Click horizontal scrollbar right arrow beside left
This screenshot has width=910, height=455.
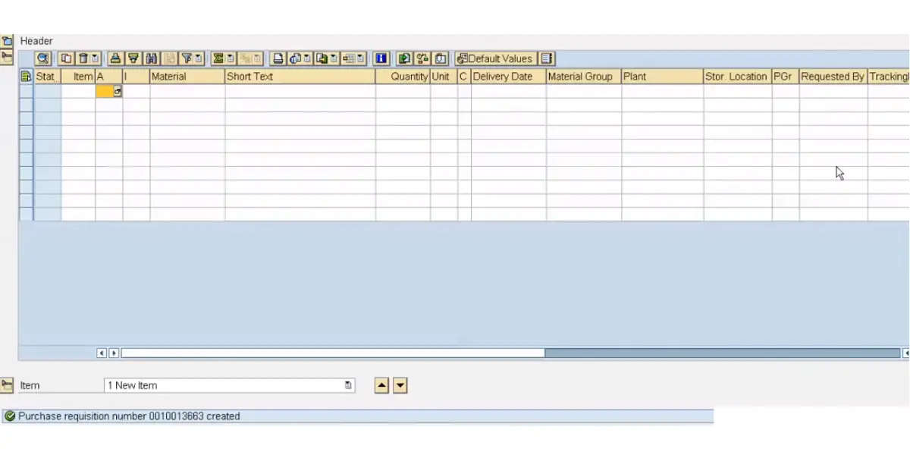(x=115, y=353)
